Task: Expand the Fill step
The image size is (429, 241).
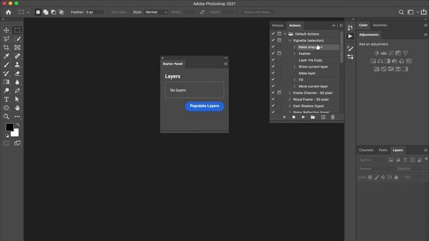Action: pos(295,80)
